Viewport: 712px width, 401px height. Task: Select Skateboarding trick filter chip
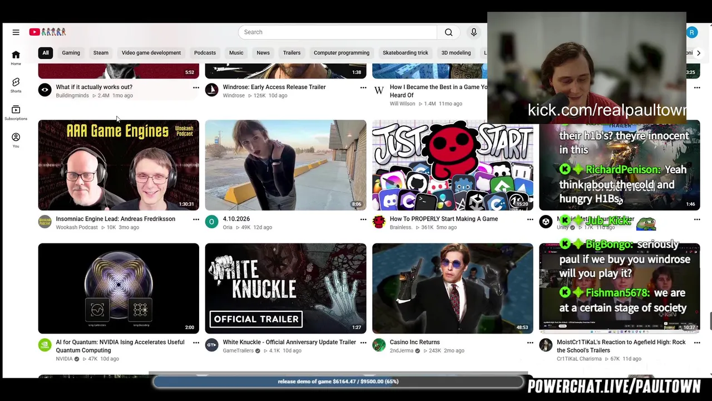406,53
